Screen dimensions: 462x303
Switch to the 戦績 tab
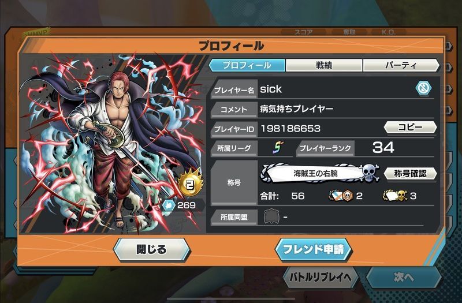pos(324,65)
